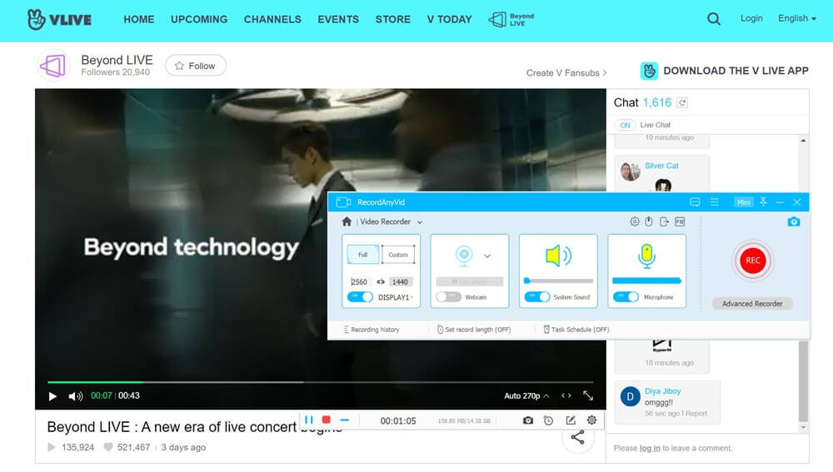This screenshot has height=472, width=833.
Task: Go to the HOME menu item
Action: point(139,20)
